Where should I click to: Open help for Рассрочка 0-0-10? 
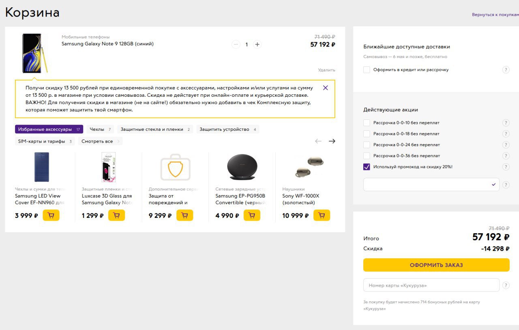click(x=506, y=123)
